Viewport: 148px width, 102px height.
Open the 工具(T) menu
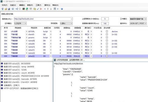38,5
